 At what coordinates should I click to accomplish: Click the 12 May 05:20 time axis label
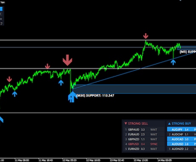69,160
